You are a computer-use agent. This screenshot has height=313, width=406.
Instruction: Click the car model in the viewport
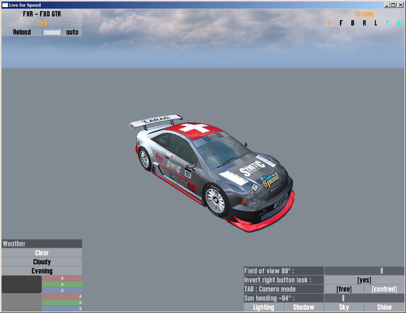(212, 173)
